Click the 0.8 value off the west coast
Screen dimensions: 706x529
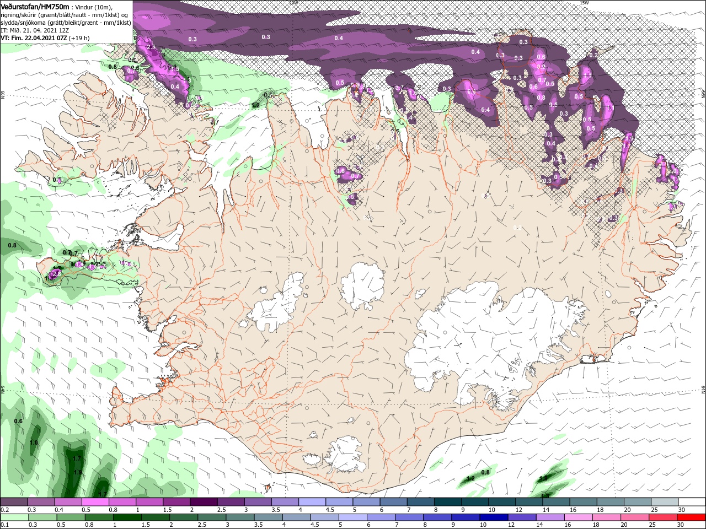(x=12, y=245)
